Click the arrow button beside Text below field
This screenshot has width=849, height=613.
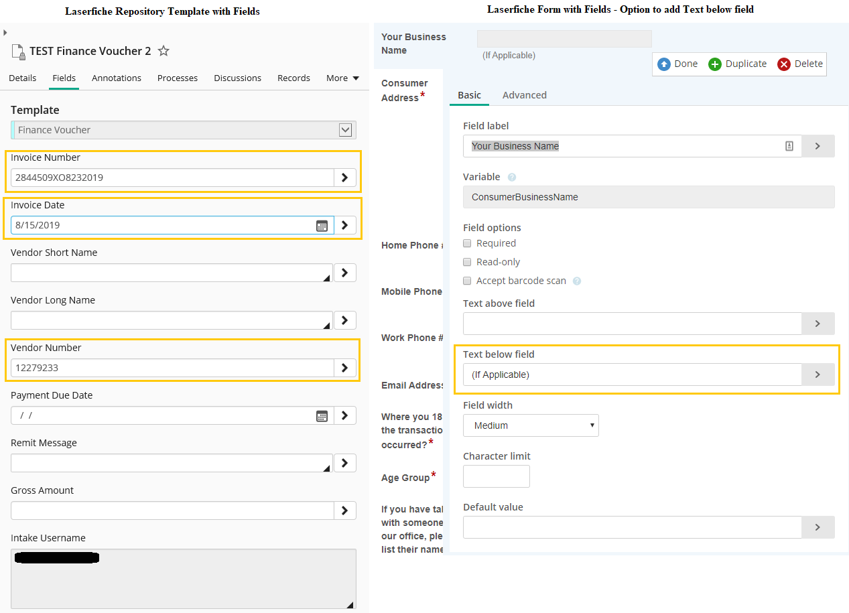(x=818, y=374)
